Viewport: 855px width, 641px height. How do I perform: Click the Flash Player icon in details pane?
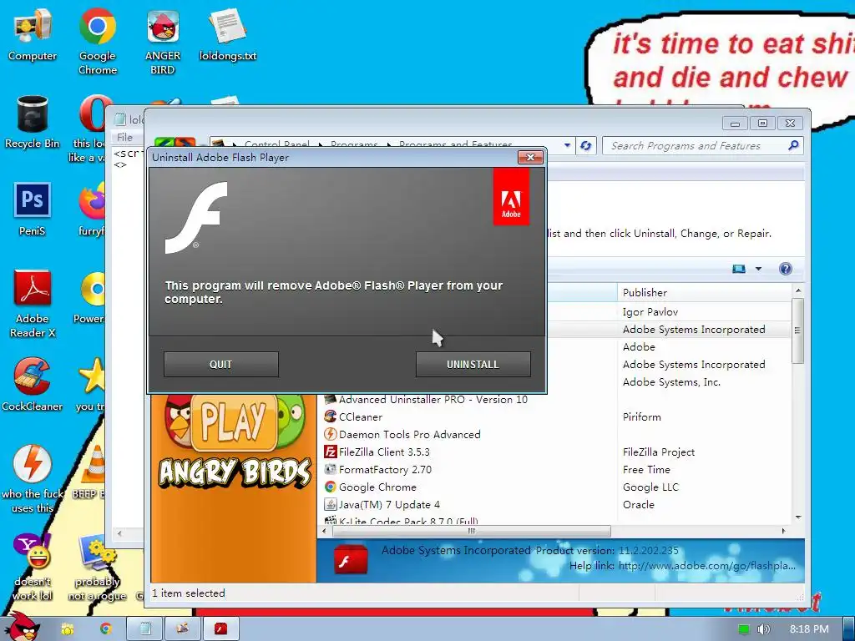click(x=351, y=560)
